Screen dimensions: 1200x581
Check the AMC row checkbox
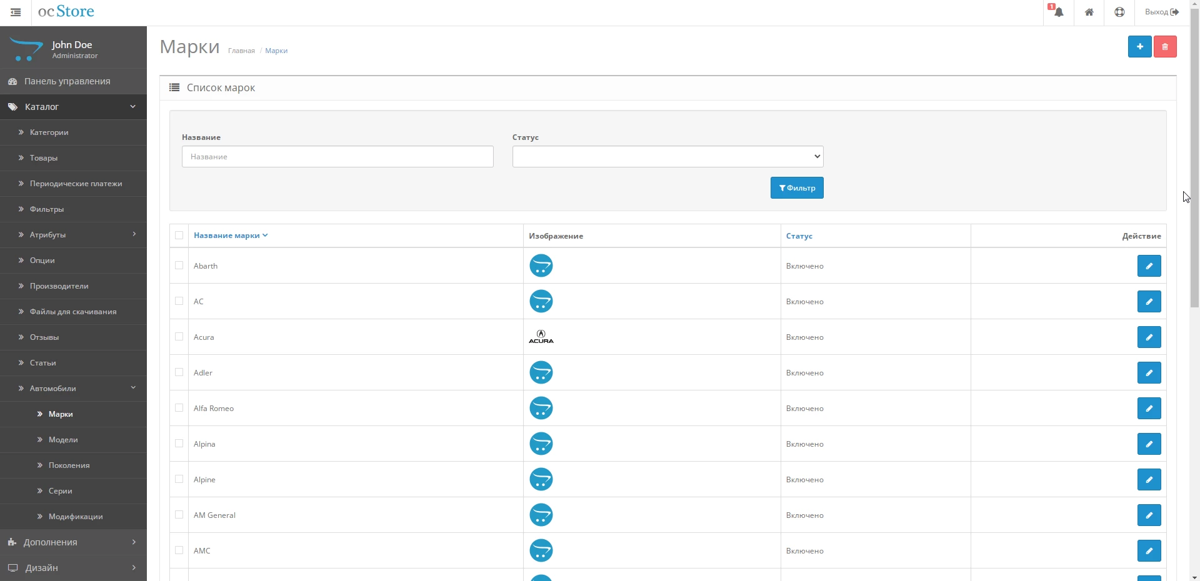(179, 550)
